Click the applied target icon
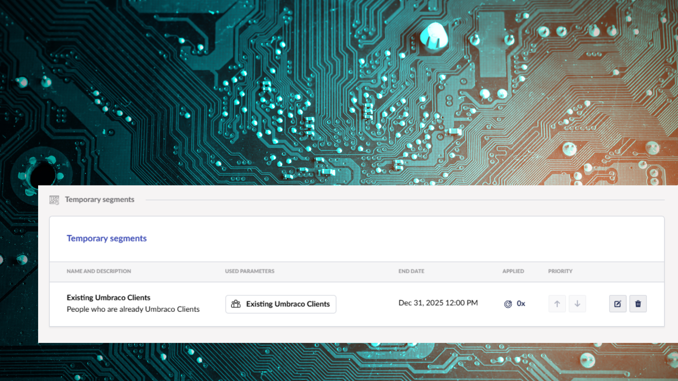This screenshot has width=678, height=381. click(508, 304)
